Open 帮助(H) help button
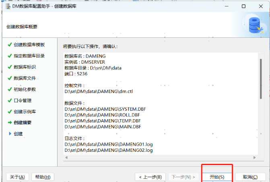 pyautogui.click(x=43, y=177)
